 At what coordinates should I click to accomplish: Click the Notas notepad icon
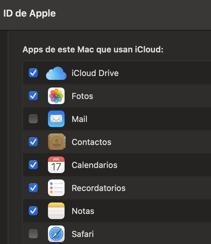(56, 211)
